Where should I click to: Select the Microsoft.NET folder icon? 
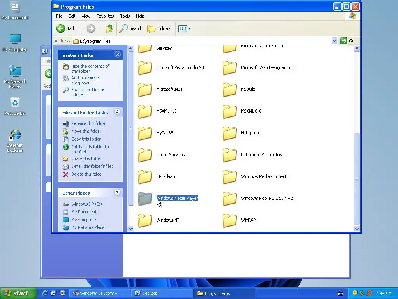(x=145, y=90)
